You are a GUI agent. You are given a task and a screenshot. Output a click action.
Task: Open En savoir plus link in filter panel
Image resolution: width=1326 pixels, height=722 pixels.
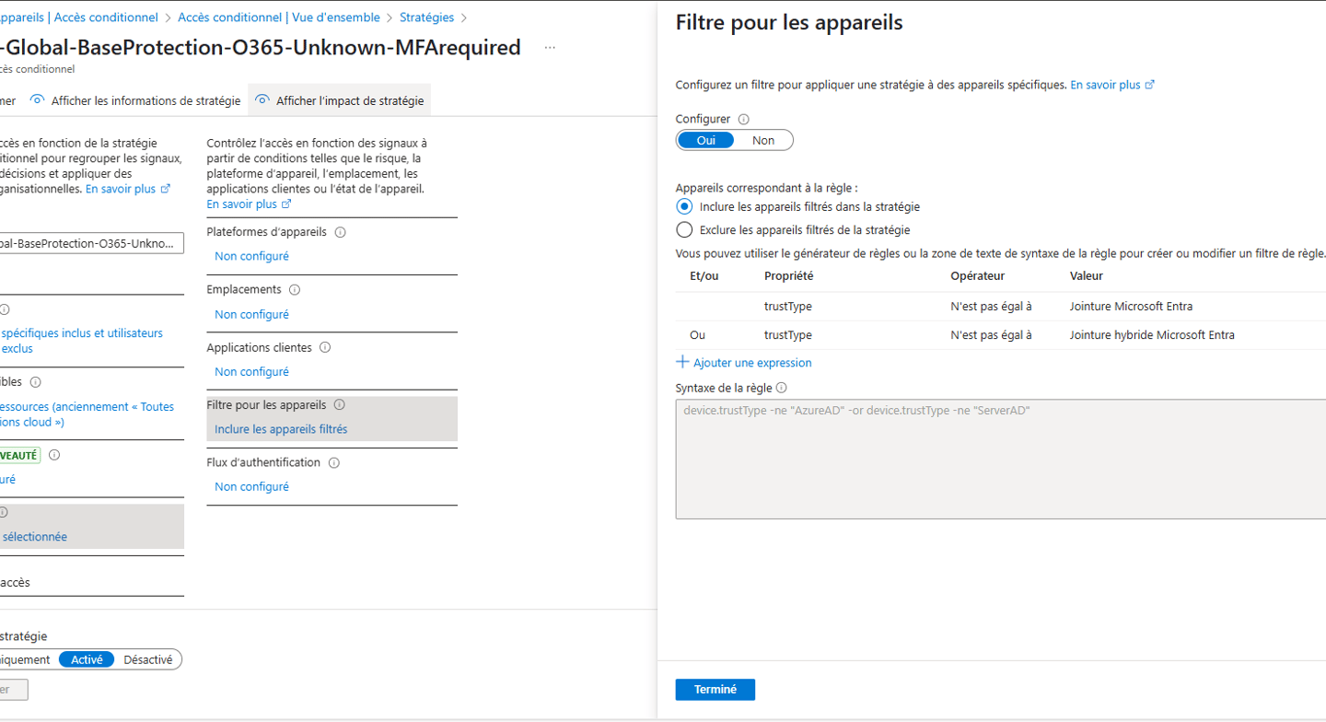(x=1112, y=85)
